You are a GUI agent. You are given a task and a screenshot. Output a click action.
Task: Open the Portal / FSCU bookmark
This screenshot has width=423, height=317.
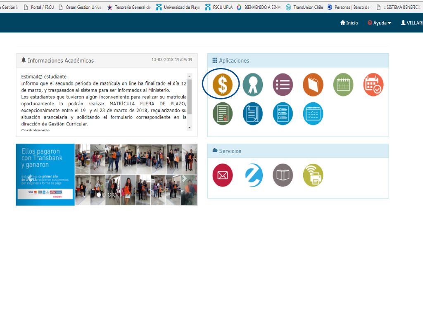tap(39, 7)
